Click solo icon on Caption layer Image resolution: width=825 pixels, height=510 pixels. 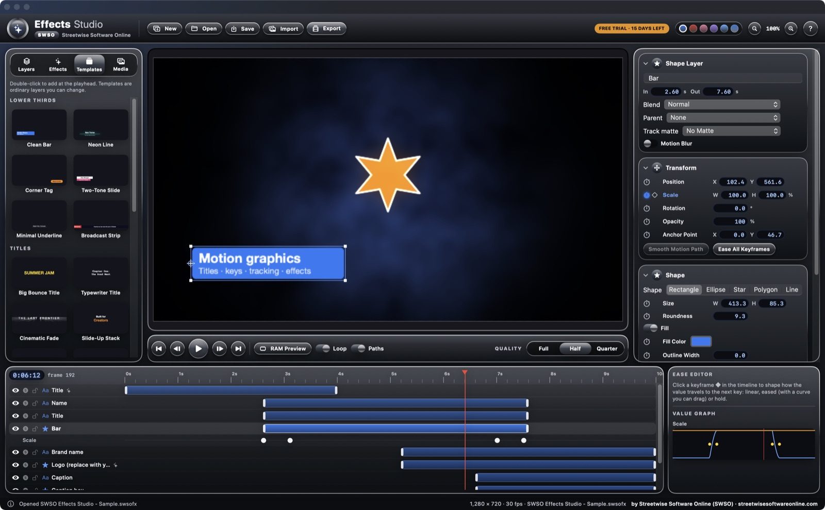pos(25,478)
